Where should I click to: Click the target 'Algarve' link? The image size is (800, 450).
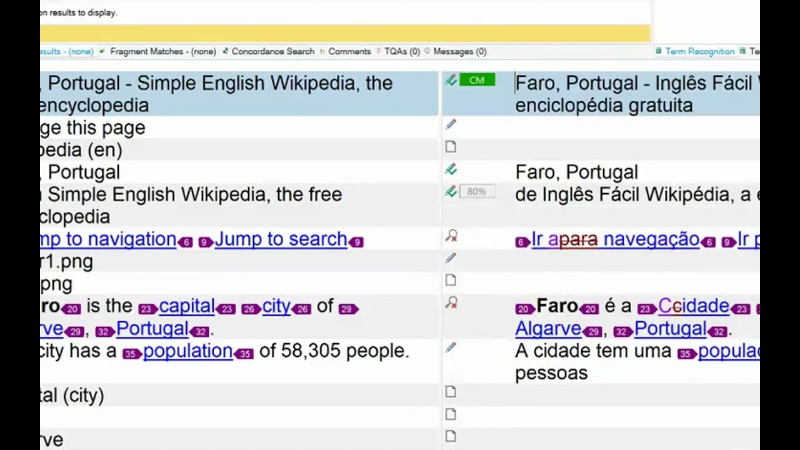548,328
